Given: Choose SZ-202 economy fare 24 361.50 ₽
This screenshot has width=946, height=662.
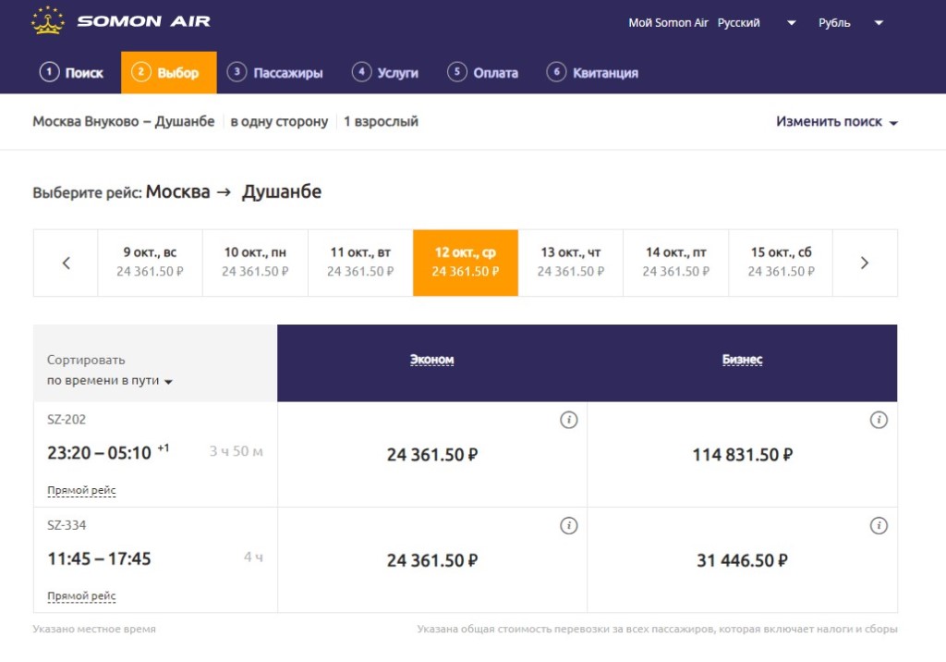Looking at the screenshot, I should tap(431, 455).
